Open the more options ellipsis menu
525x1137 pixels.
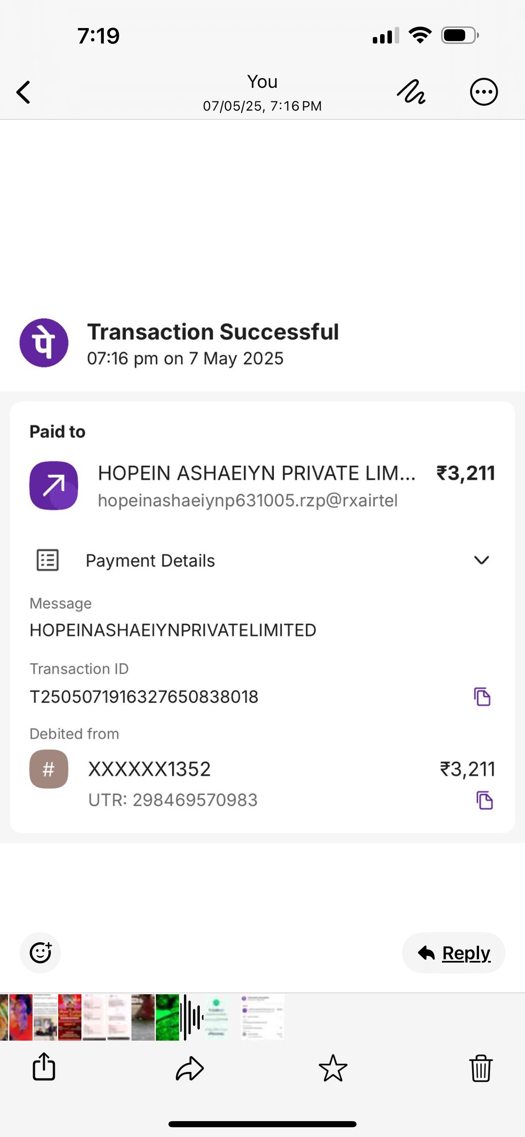tap(483, 92)
